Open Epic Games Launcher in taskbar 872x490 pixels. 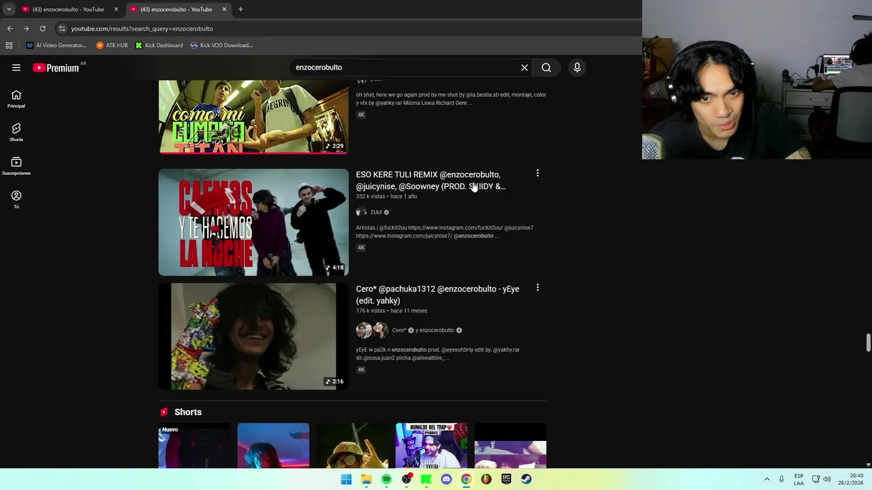506,479
